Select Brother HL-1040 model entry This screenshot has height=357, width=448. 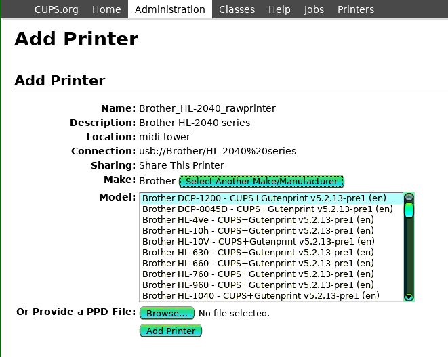[x=271, y=296]
